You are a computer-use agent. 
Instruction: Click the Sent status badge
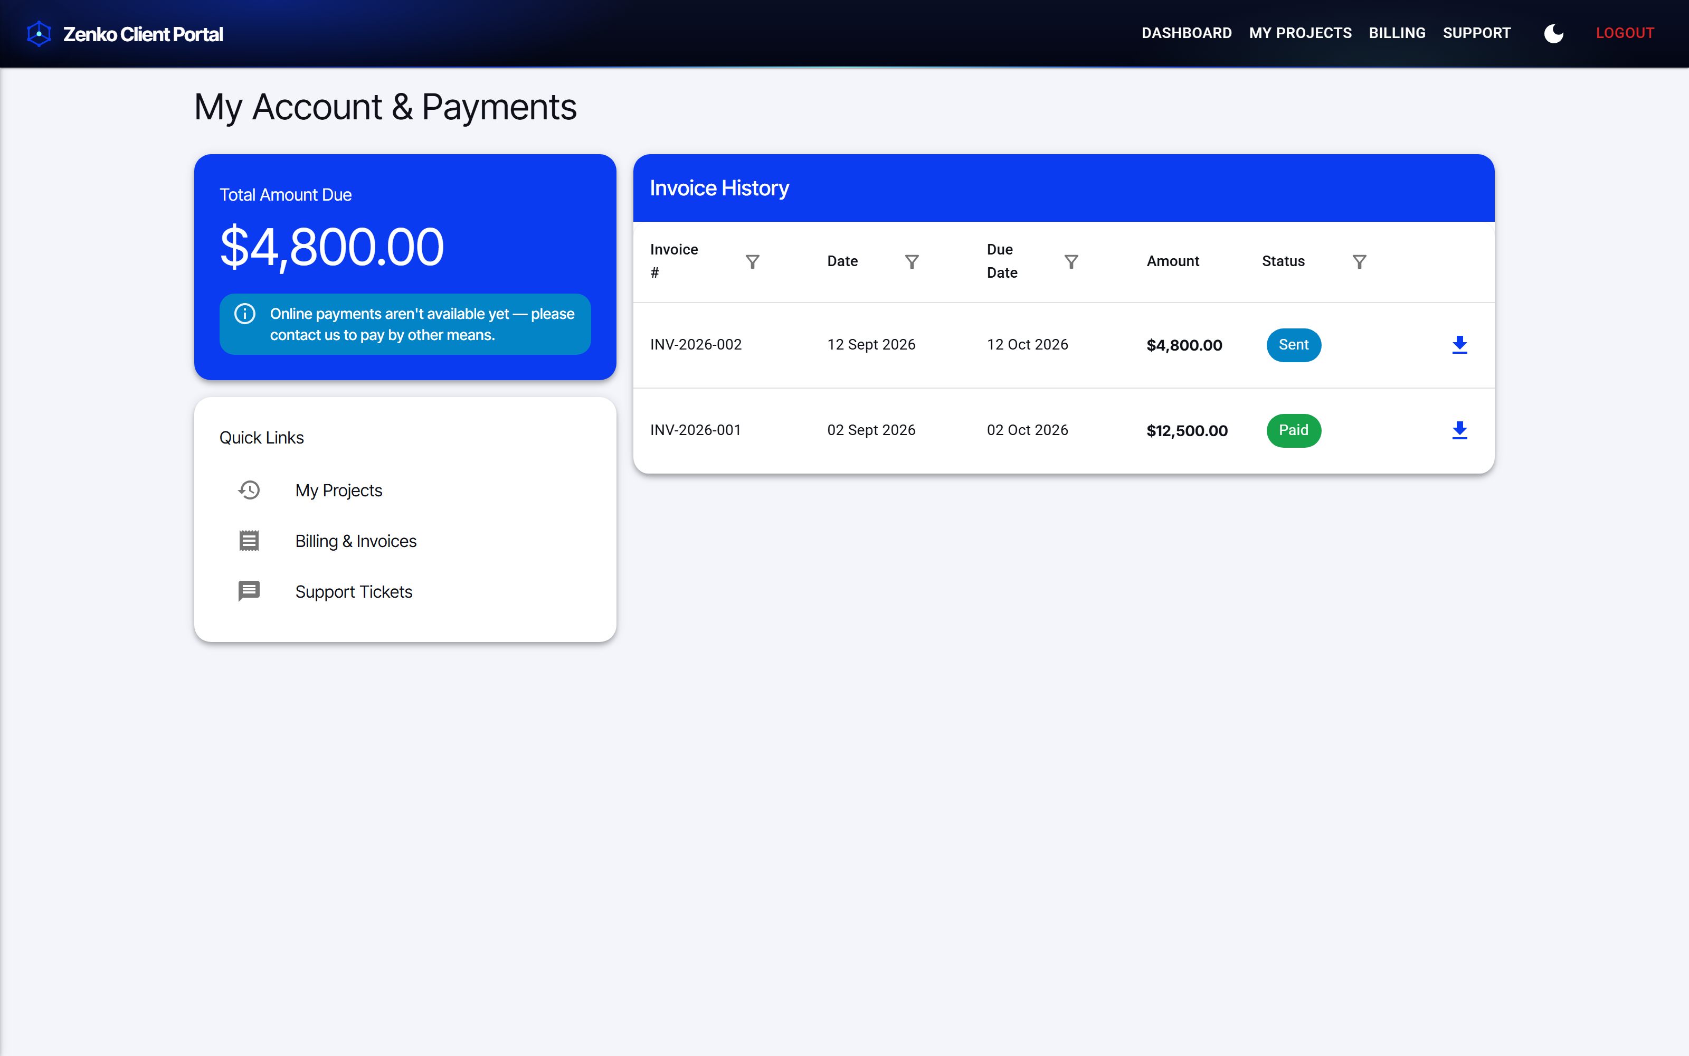click(x=1293, y=345)
